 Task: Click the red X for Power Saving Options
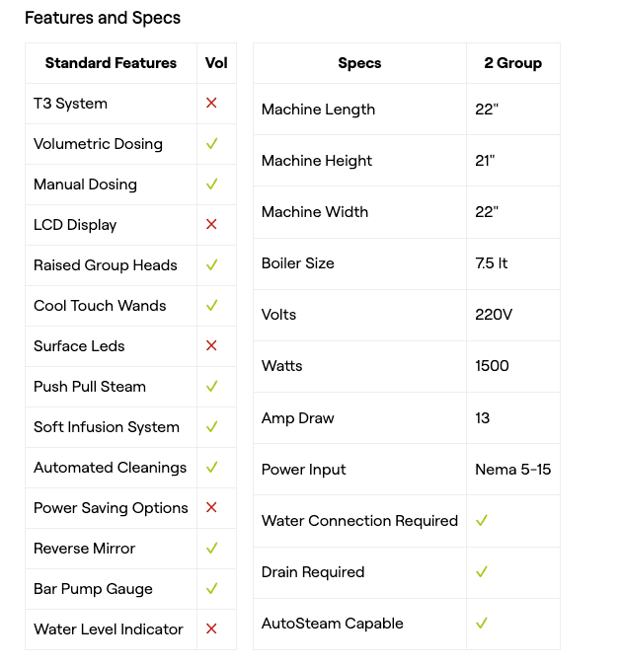point(211,507)
